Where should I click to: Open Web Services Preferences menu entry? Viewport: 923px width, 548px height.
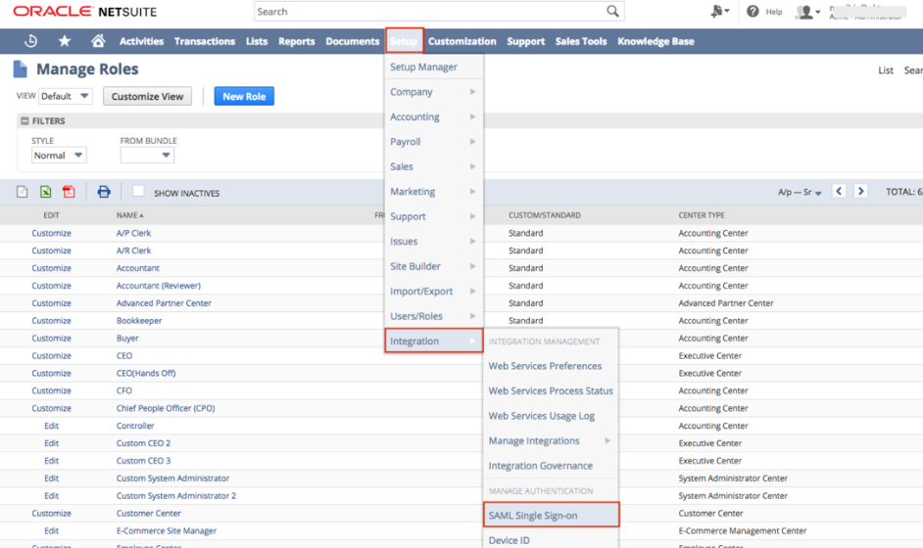545,366
